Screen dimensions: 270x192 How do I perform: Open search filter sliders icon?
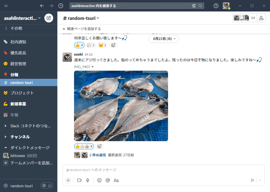(x=194, y=6)
